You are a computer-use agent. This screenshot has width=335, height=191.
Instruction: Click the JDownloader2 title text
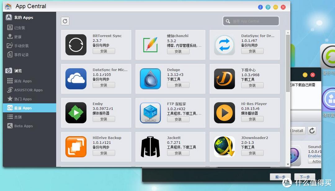(x=254, y=138)
